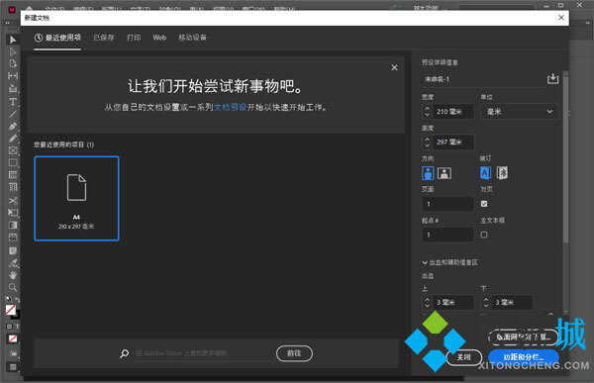Image resolution: width=594 pixels, height=383 pixels.
Task: Select left-to-right binding under 装订
Action: pos(486,173)
